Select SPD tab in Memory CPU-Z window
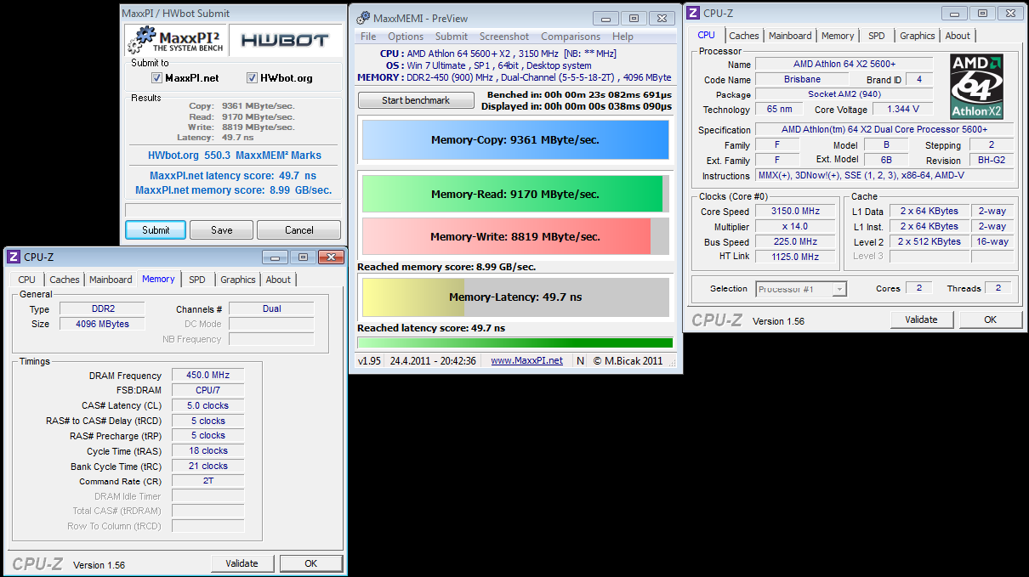 click(x=197, y=280)
